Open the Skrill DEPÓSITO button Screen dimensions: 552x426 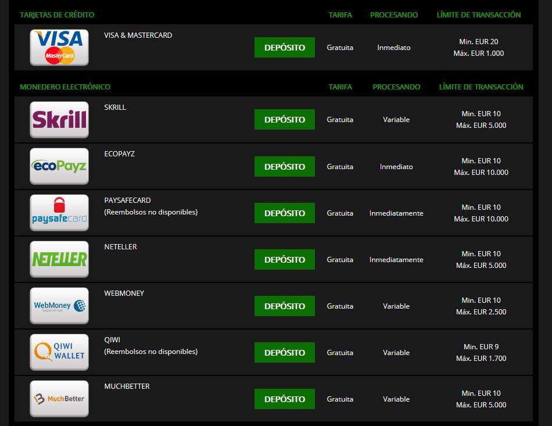pyautogui.click(x=285, y=119)
